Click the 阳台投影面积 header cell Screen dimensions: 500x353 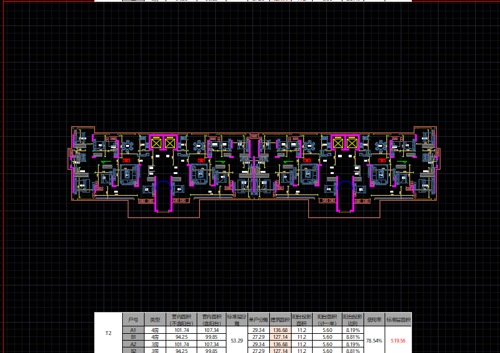click(x=301, y=320)
